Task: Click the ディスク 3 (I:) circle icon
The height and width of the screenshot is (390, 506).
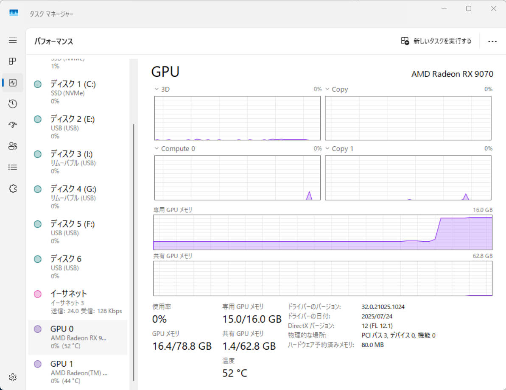Action: 38,154
